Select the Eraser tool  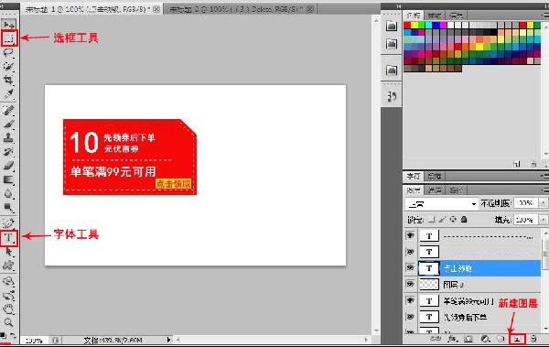(8, 166)
